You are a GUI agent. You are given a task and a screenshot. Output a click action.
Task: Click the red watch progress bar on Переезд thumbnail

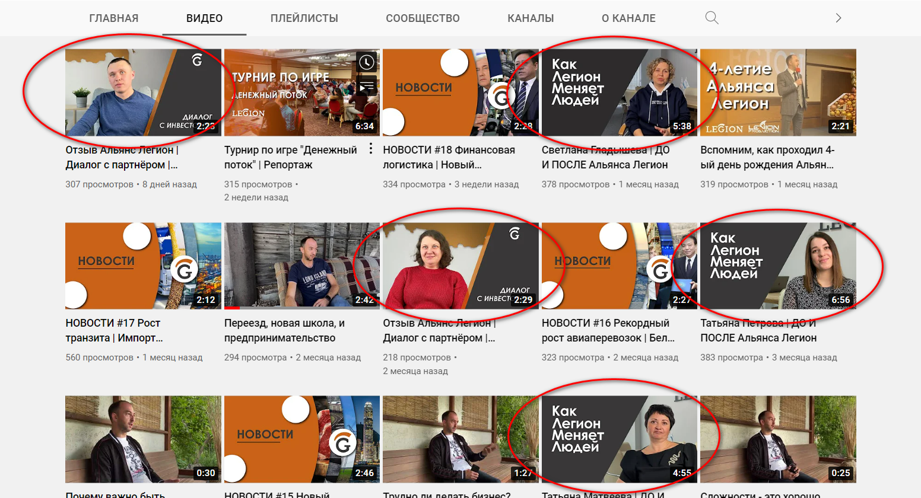pyautogui.click(x=232, y=308)
